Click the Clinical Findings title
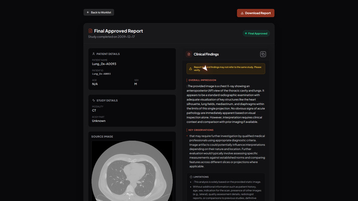The width and height of the screenshot is (358, 201). pyautogui.click(x=206, y=54)
